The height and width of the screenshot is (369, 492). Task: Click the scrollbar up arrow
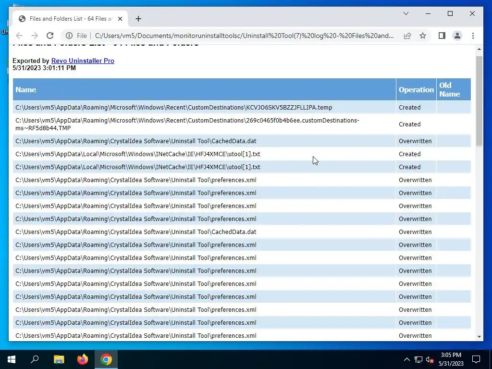[479, 49]
